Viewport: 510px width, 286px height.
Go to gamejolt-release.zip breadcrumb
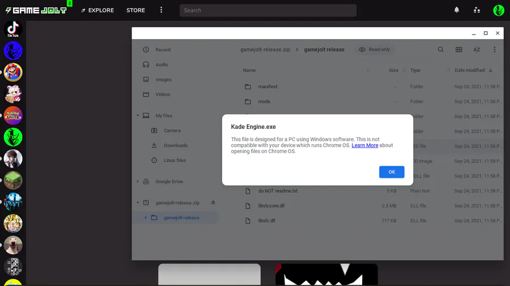point(265,50)
